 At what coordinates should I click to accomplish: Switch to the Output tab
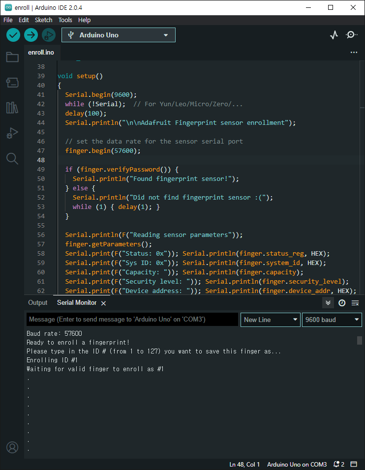point(38,303)
